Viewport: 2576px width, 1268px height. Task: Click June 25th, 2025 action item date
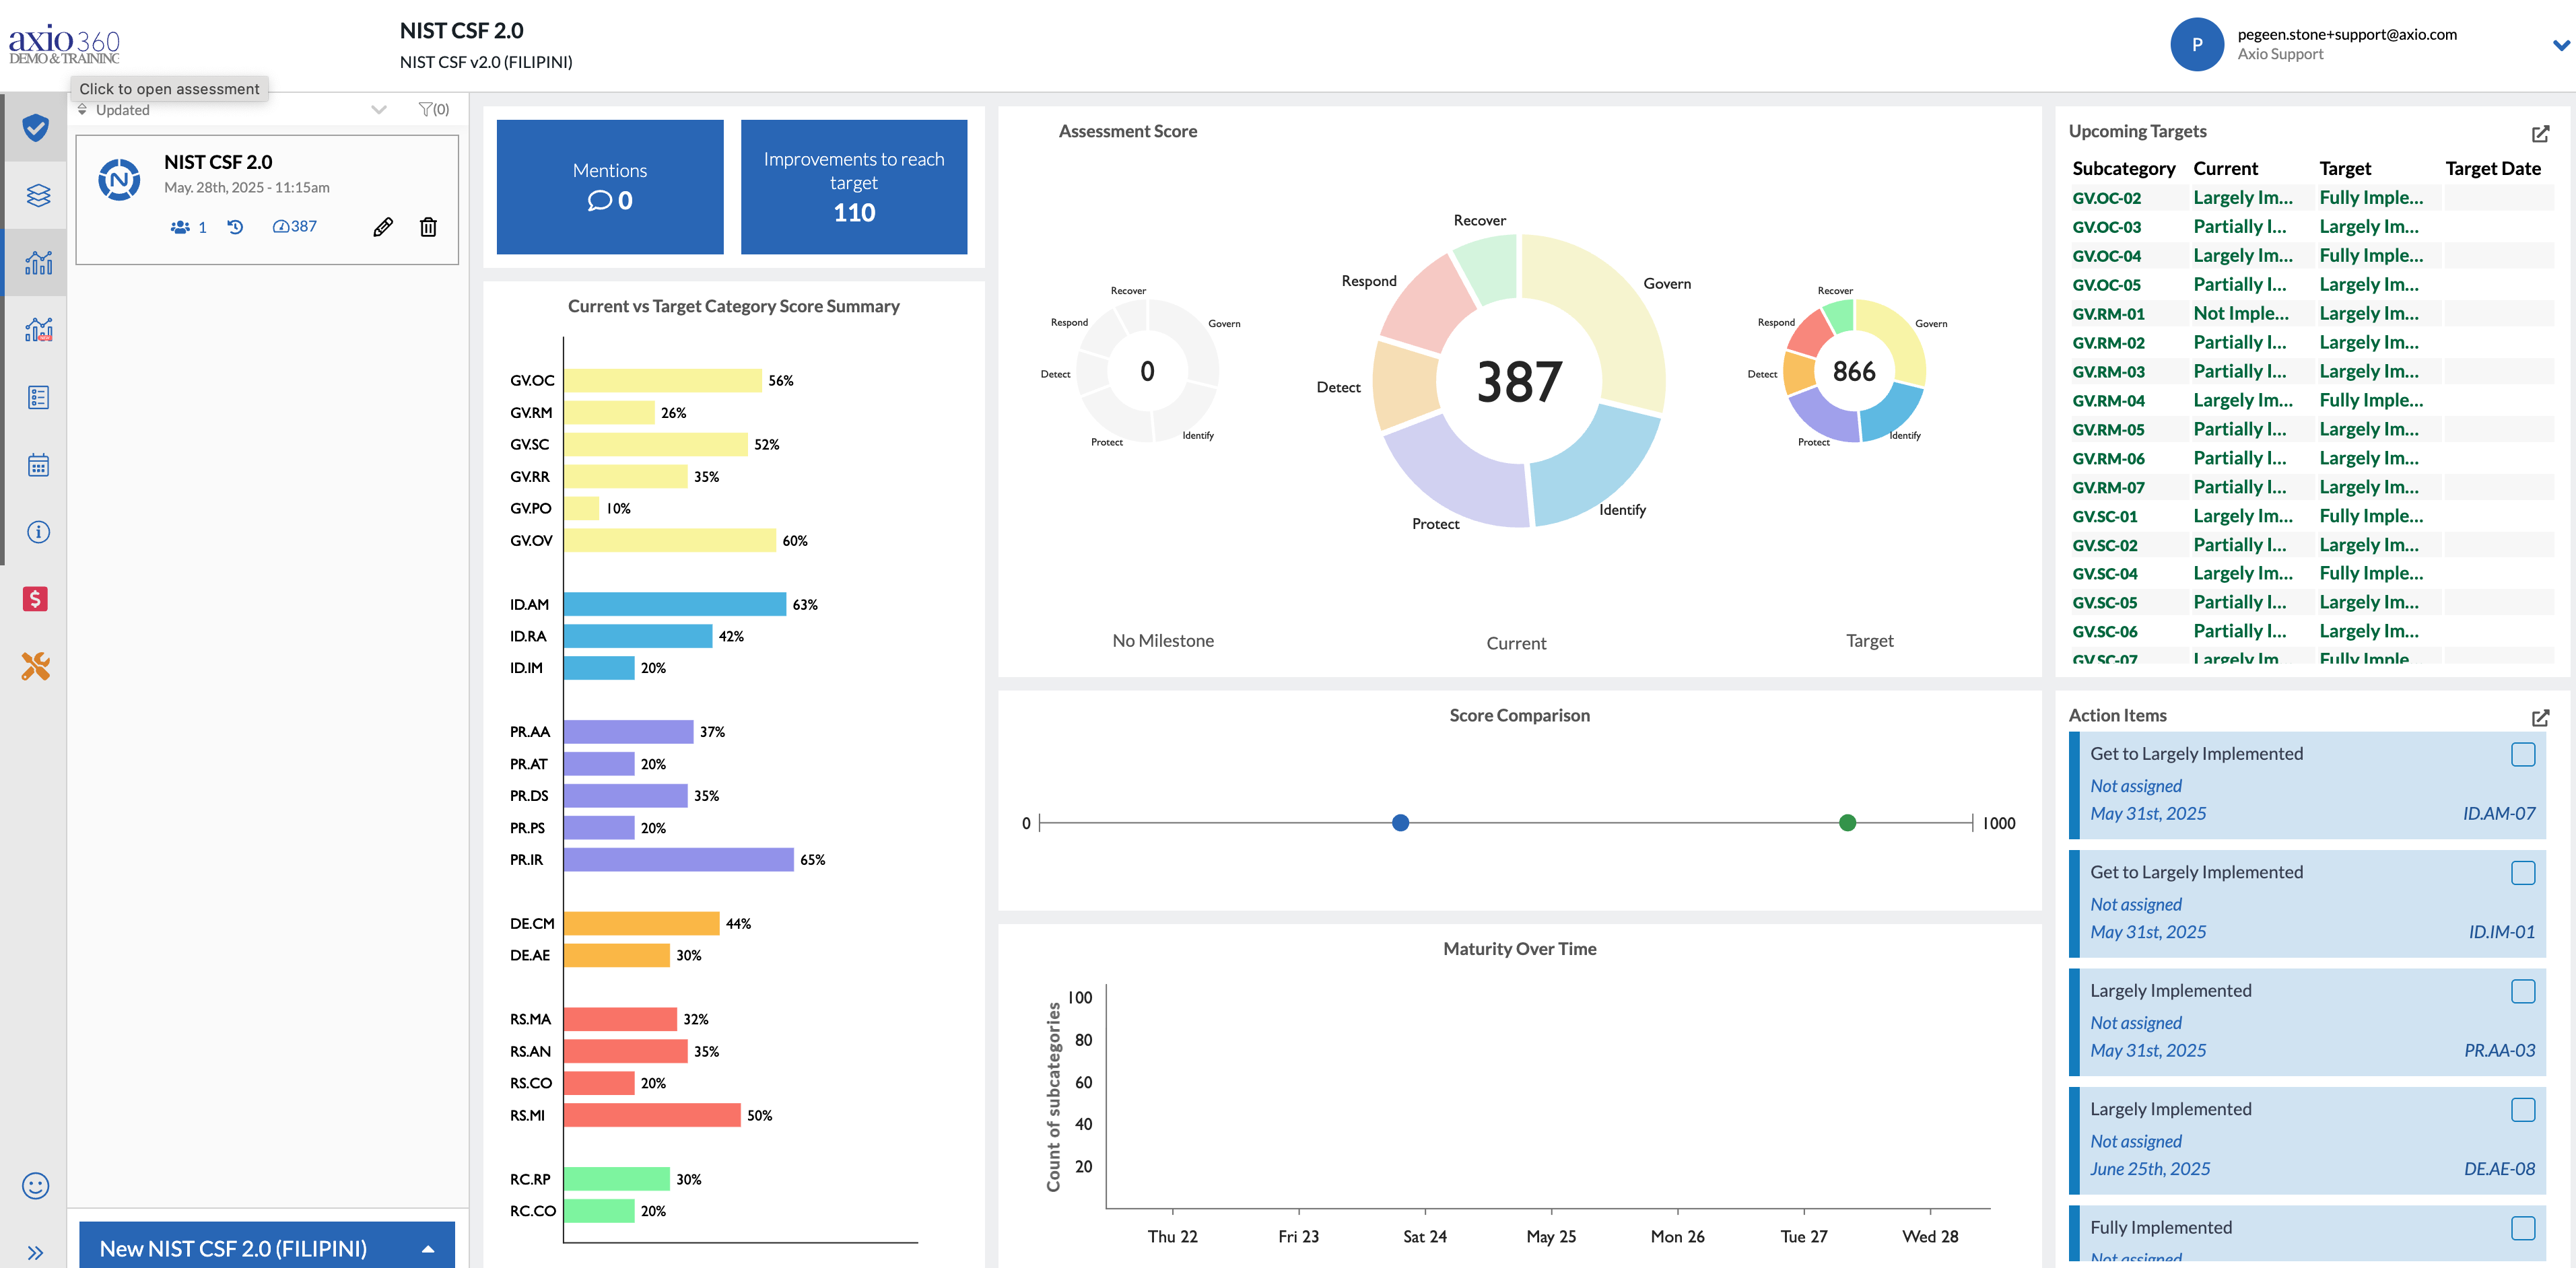click(x=2150, y=1169)
